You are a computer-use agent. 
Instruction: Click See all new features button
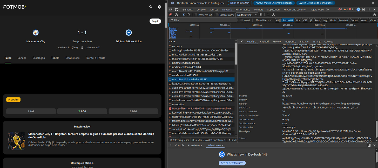(232, 163)
